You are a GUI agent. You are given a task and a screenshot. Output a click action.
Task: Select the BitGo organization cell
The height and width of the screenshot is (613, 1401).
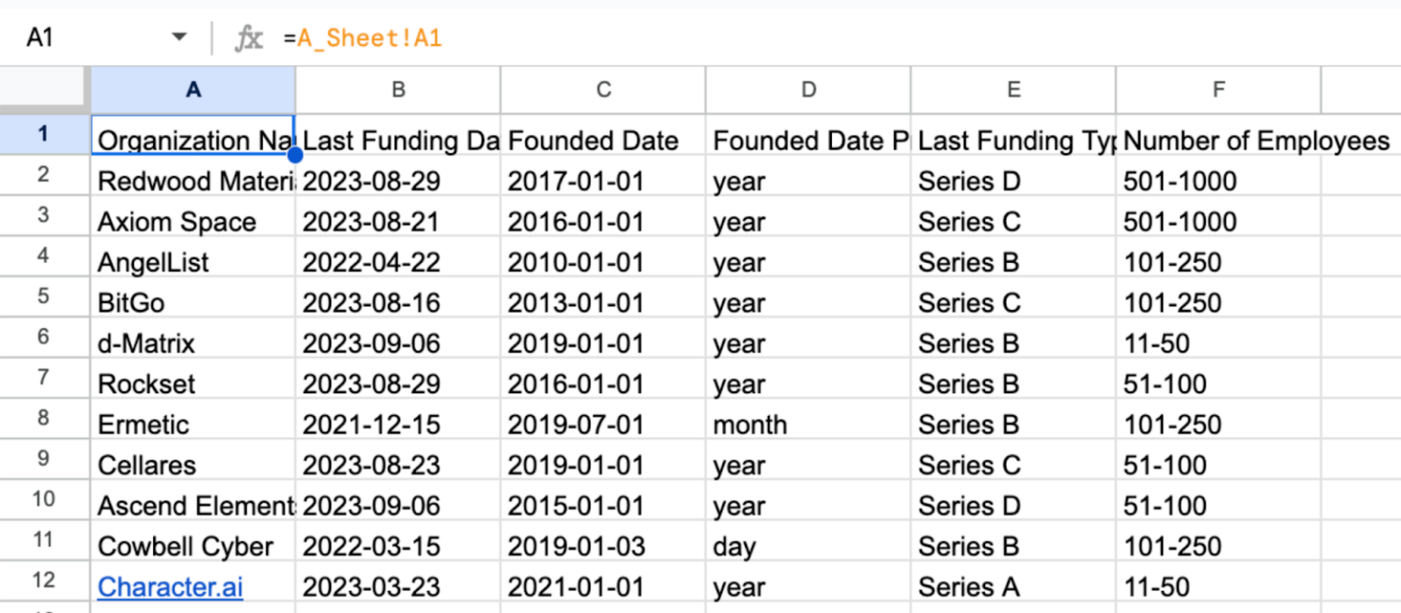click(x=192, y=302)
